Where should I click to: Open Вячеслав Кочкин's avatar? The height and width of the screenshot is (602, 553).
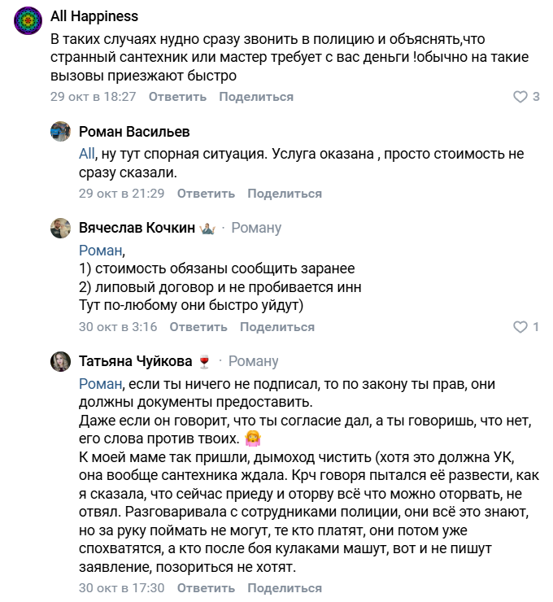[61, 229]
